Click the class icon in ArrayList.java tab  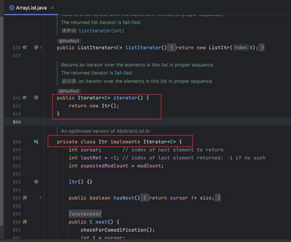pyautogui.click(x=12, y=8)
